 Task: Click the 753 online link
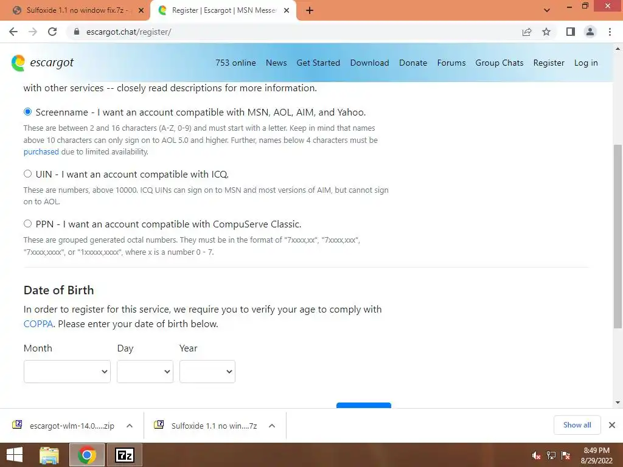[235, 63]
